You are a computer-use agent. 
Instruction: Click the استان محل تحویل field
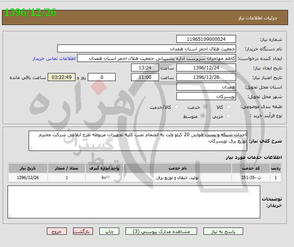pyautogui.click(x=206, y=87)
